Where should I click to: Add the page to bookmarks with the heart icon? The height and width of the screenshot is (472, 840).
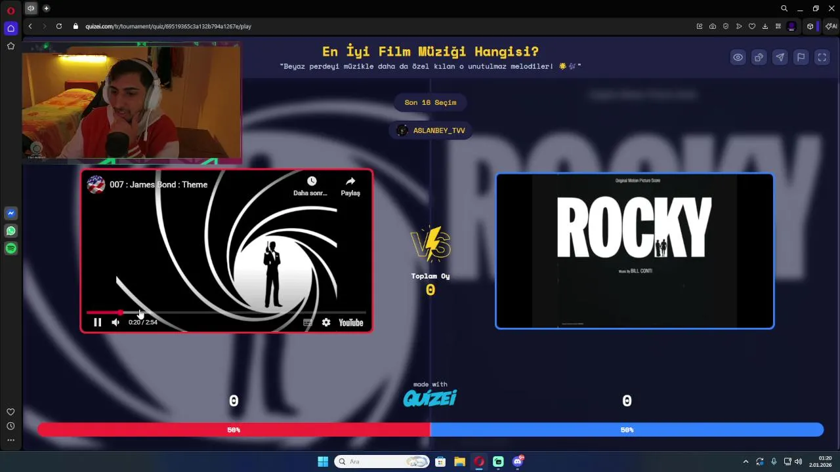[x=752, y=26]
